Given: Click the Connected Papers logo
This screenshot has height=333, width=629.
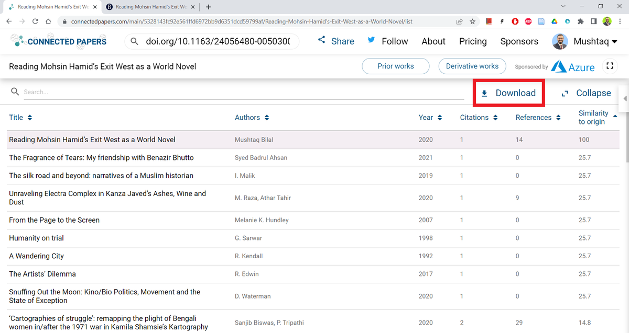Looking at the screenshot, I should (x=58, y=41).
